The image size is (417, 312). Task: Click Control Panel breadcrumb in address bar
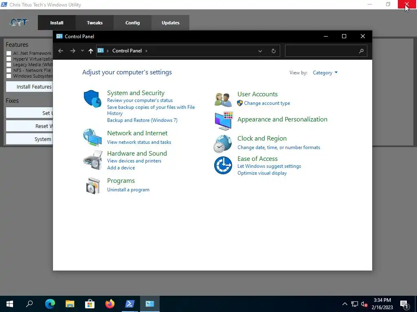(x=127, y=51)
